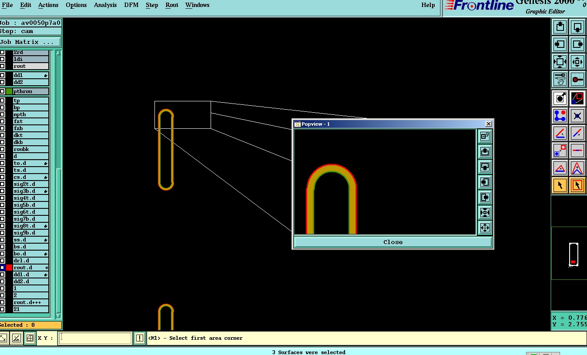Click the blue X delete feature icon
This screenshot has width=587, height=355.
pos(577,116)
